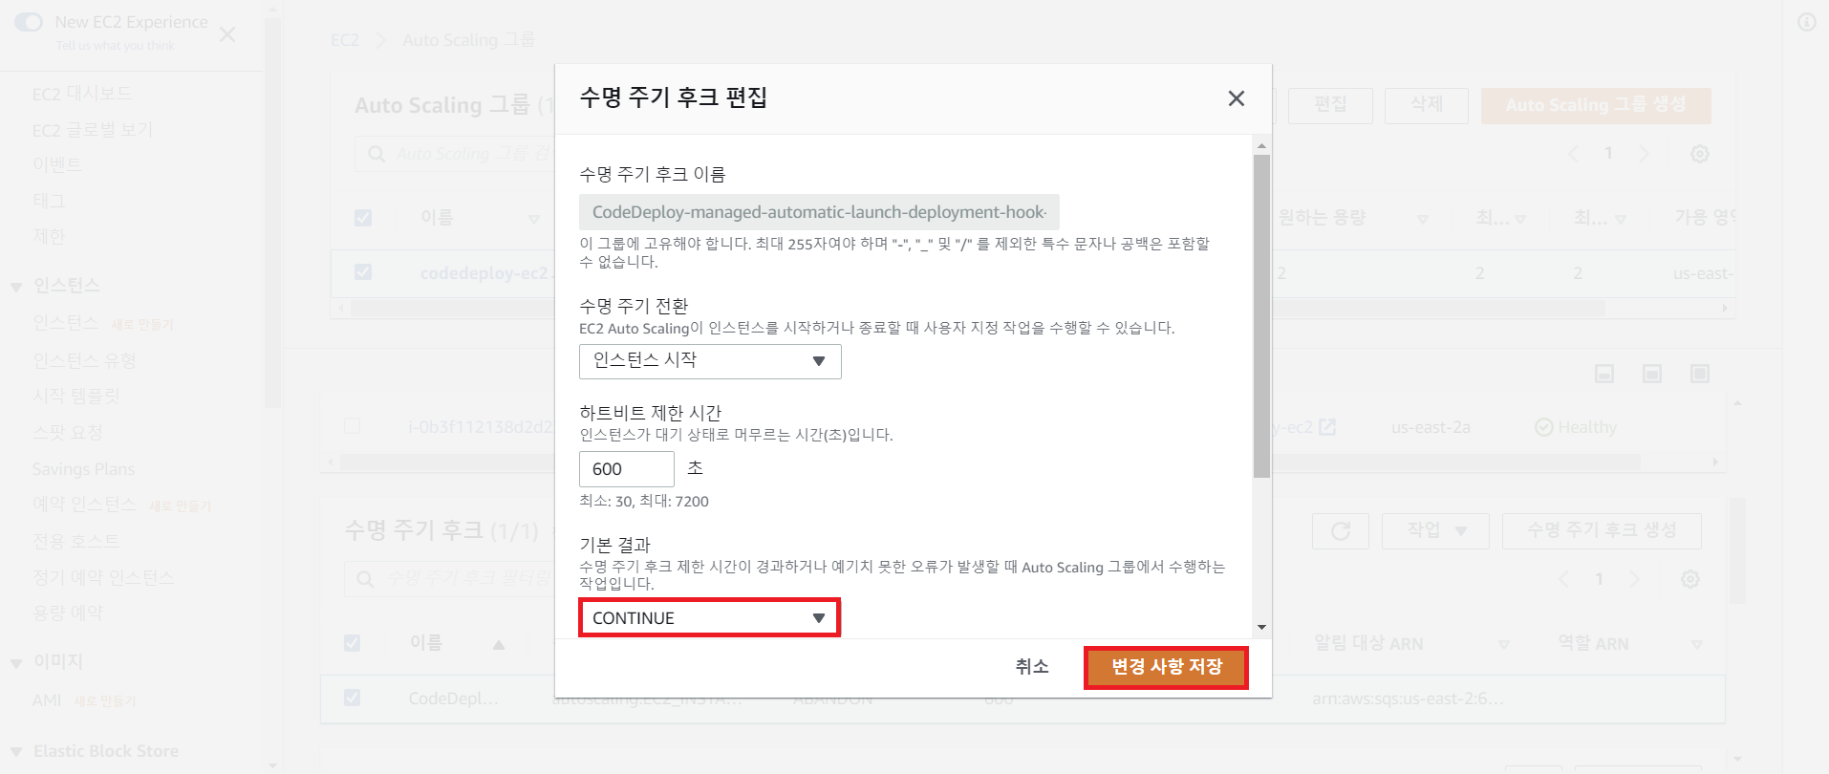Collapse the 인스턴스 sidebar section

coord(16,287)
